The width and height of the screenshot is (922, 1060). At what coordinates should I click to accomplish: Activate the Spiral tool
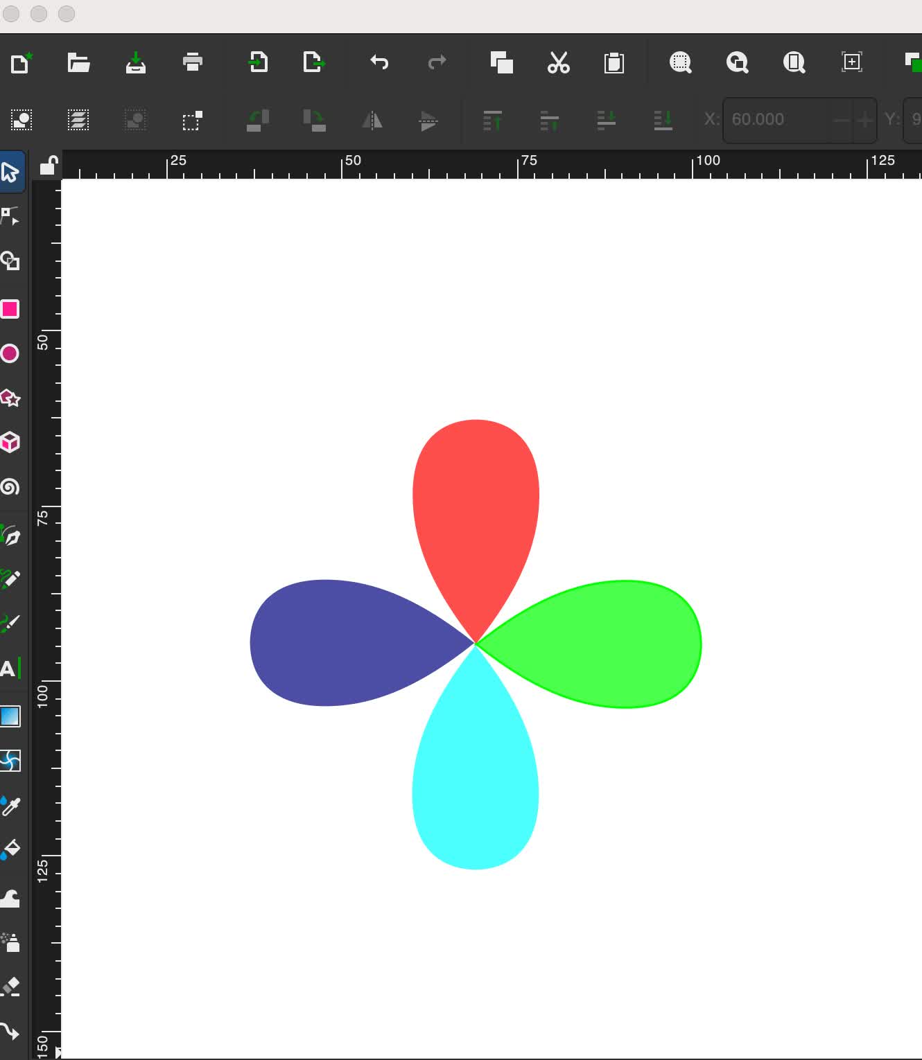point(10,487)
